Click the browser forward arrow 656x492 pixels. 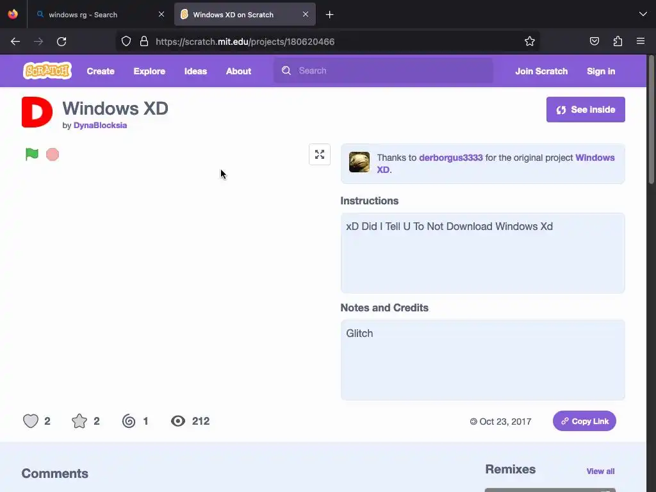(x=38, y=42)
